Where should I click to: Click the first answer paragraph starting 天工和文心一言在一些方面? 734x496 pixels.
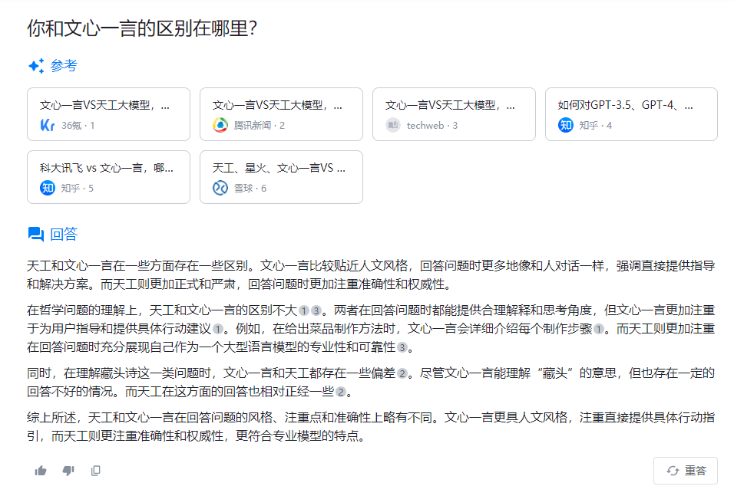pos(371,275)
